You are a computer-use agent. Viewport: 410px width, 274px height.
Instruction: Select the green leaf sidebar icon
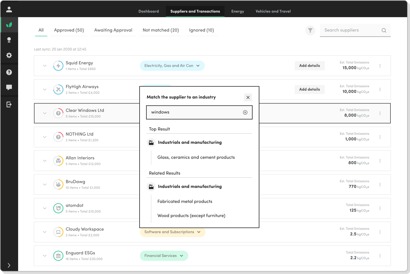(x=9, y=25)
